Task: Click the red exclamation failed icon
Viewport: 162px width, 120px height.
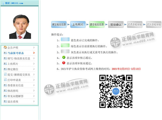Action: pyautogui.click(x=64, y=63)
